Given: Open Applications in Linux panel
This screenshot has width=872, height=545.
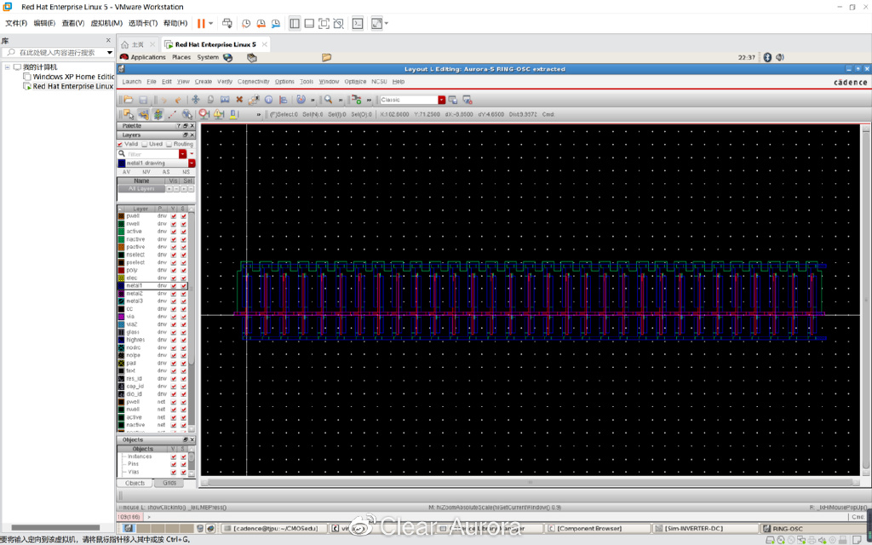Looking at the screenshot, I should [148, 57].
